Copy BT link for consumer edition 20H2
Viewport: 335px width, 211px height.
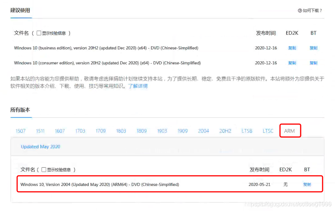coord(313,63)
